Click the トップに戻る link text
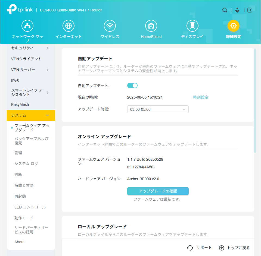 (x=238, y=248)
